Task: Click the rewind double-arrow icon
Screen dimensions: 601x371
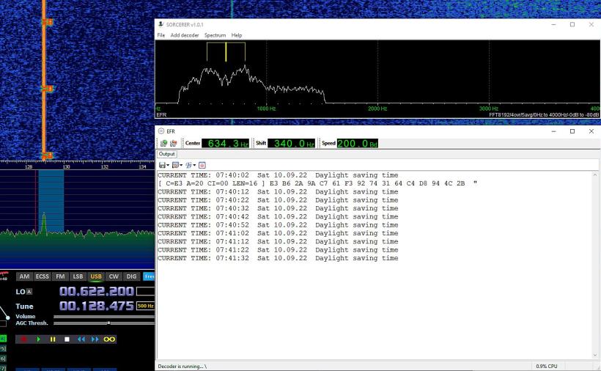Action: tap(81, 339)
